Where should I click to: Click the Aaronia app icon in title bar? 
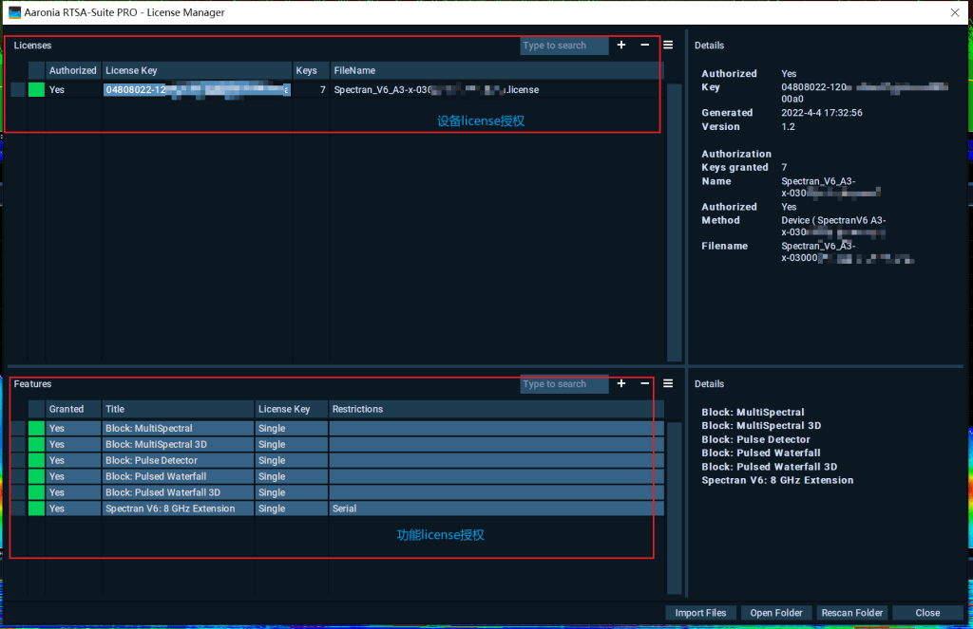[14, 11]
